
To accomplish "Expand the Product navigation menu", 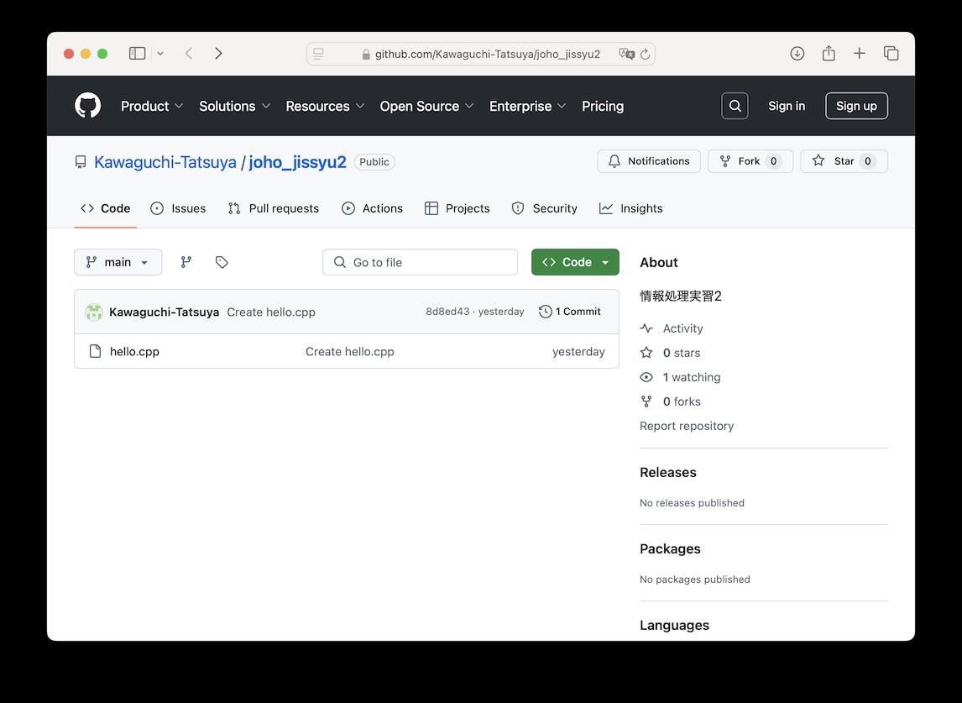I will point(151,106).
